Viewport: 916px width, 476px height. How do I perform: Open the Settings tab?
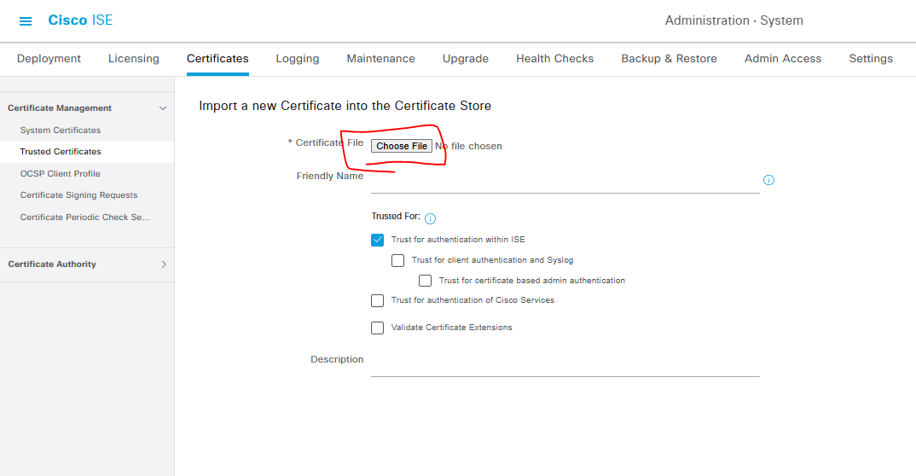click(x=871, y=58)
